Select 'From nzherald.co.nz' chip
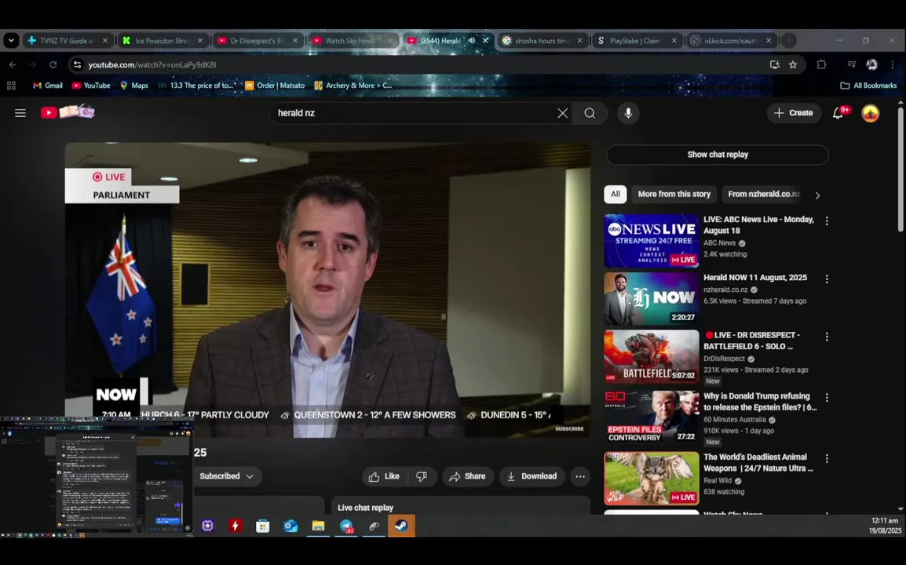 [x=764, y=194]
